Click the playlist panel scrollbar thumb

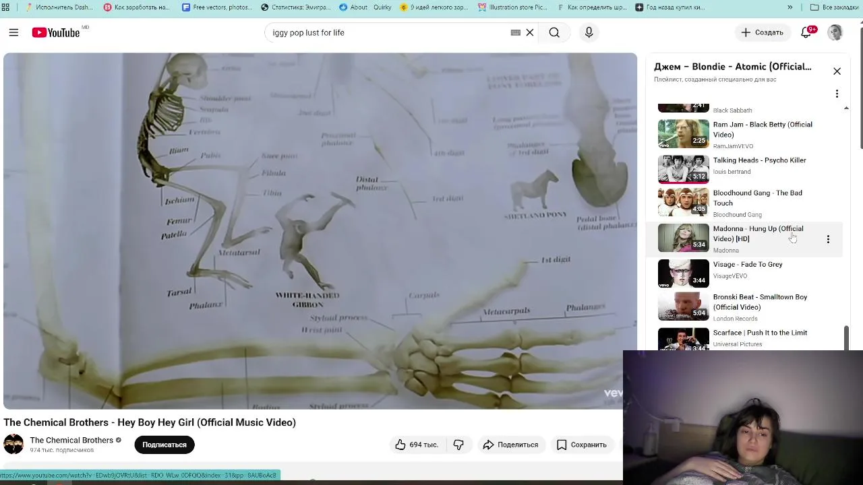point(846,337)
